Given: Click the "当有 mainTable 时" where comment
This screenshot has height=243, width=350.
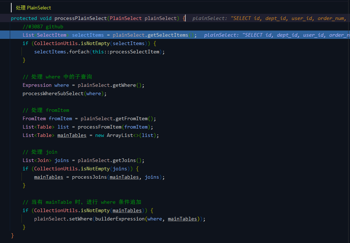Looking at the screenshot, I should point(82,202).
